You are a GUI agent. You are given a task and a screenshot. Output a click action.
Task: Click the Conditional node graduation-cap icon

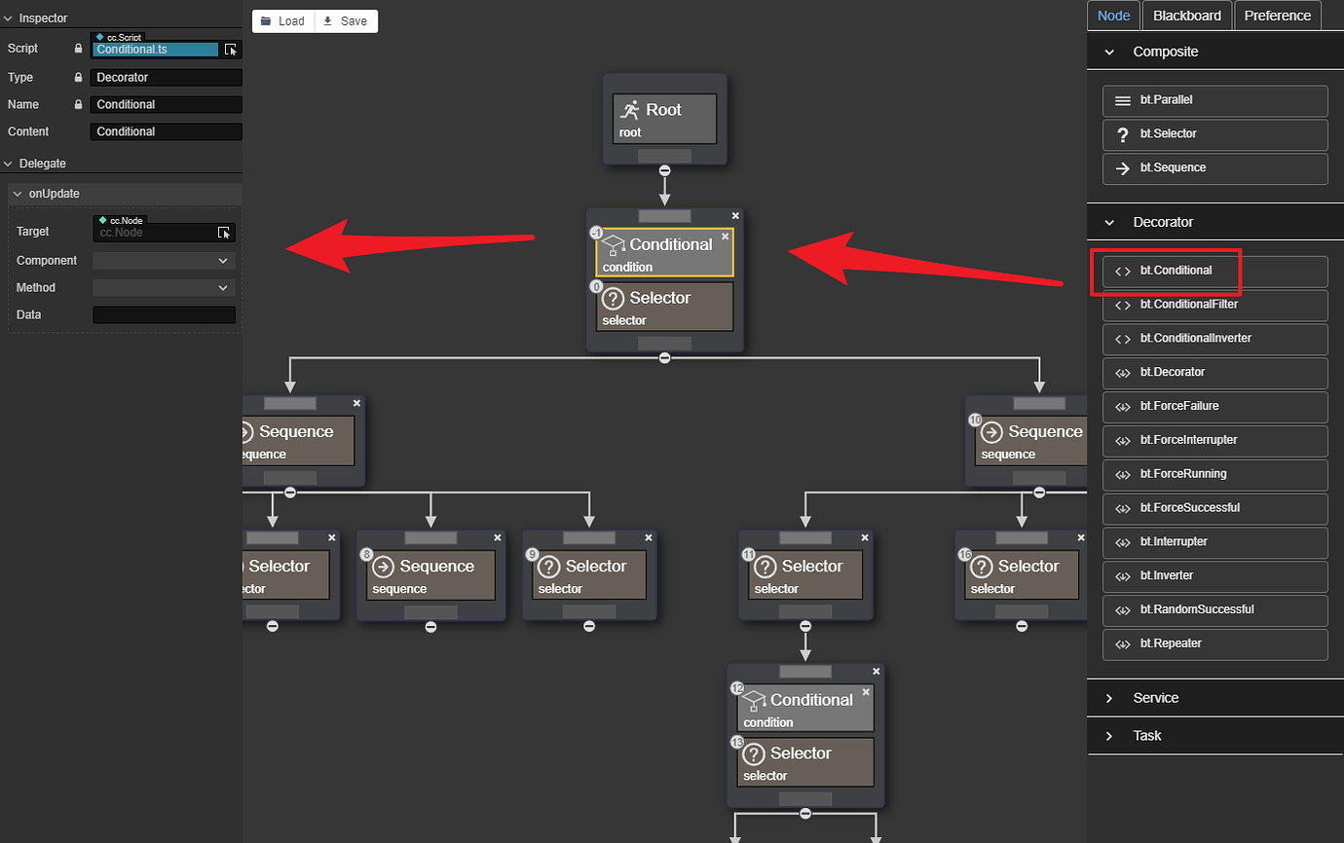coord(613,245)
